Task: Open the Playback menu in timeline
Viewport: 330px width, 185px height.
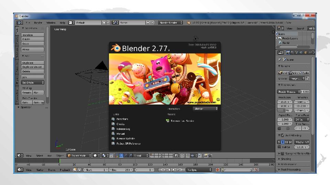Action: click(65, 170)
